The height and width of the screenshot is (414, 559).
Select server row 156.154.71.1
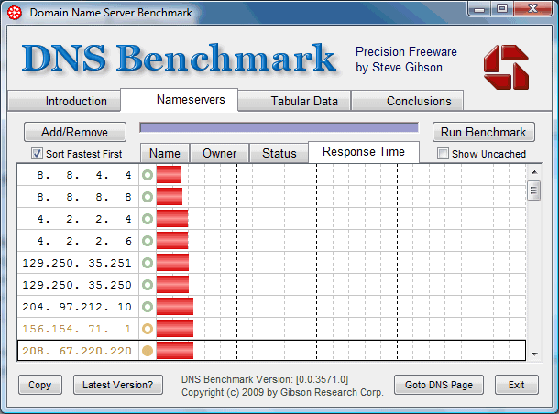coord(271,329)
